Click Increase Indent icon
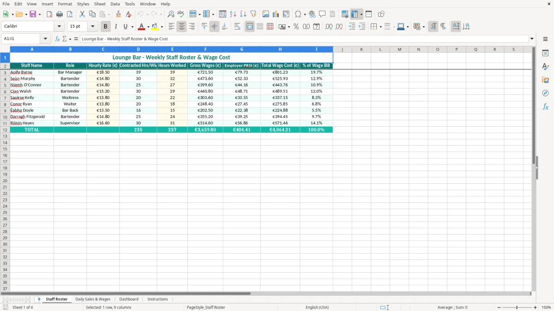The image size is (554, 311). (x=352, y=27)
